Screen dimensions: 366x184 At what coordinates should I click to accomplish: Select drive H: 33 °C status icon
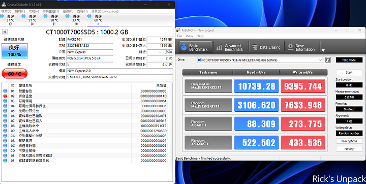pos(68,16)
